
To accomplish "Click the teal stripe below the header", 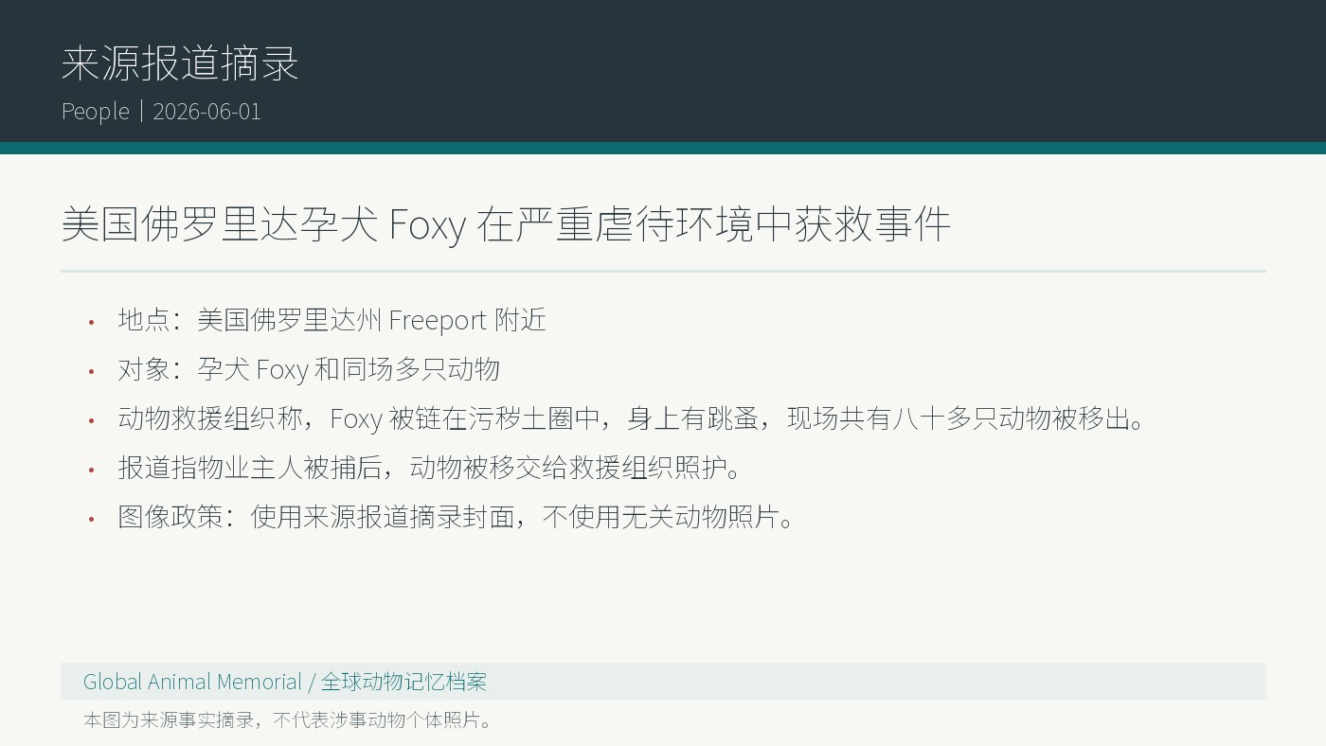I will click(663, 148).
